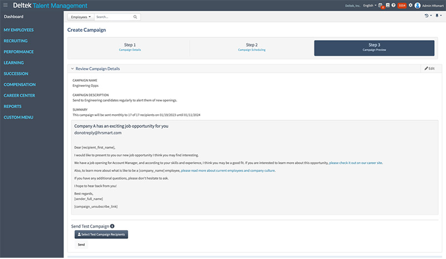Open the Employees search scope dropdown
The height and width of the screenshot is (259, 446).
click(81, 17)
